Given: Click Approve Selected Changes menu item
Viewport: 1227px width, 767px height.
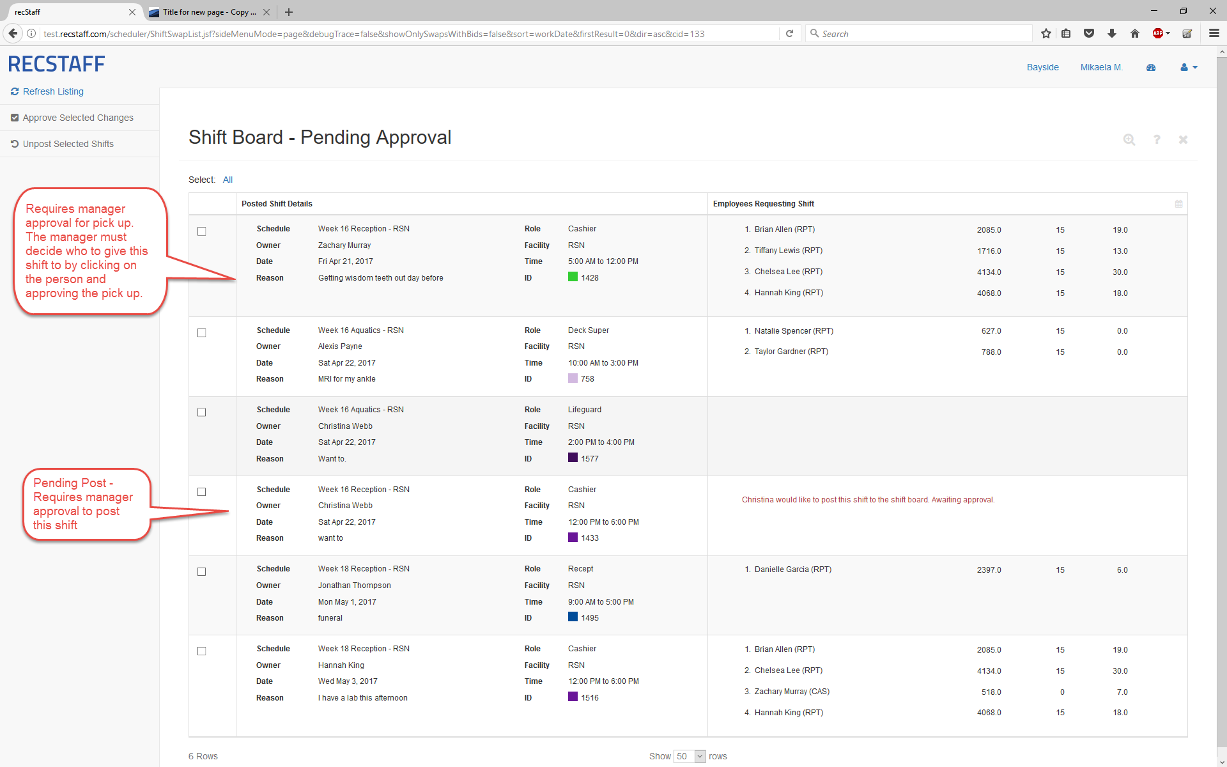Looking at the screenshot, I should (x=78, y=118).
